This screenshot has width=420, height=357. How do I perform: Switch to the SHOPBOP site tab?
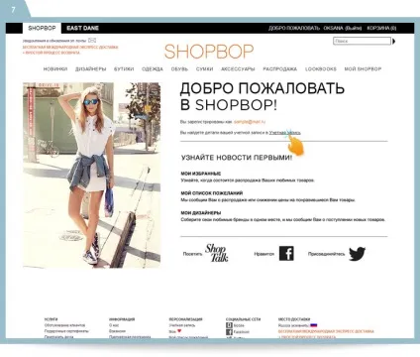[42, 28]
